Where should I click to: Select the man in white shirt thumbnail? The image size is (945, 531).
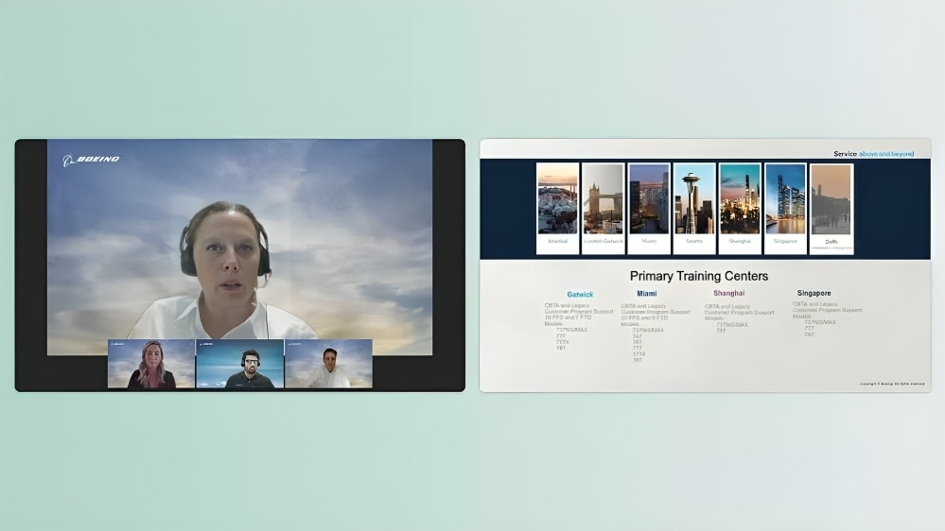point(328,364)
